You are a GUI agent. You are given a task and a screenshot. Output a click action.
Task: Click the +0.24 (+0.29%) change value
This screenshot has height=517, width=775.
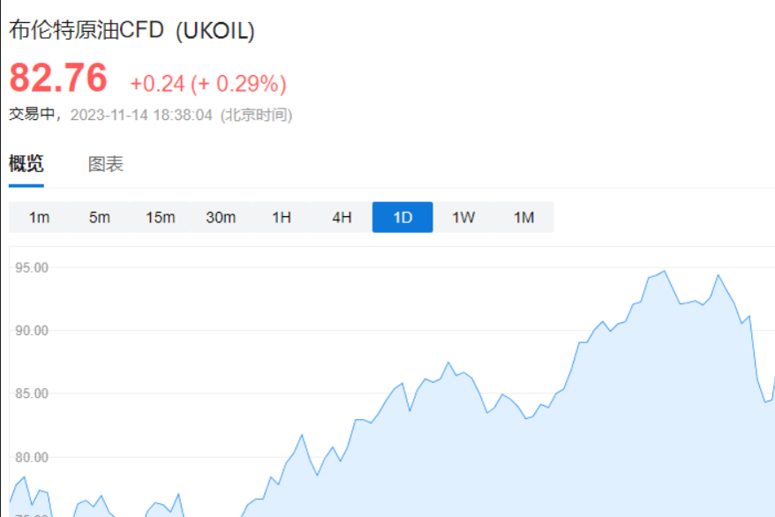pos(208,84)
